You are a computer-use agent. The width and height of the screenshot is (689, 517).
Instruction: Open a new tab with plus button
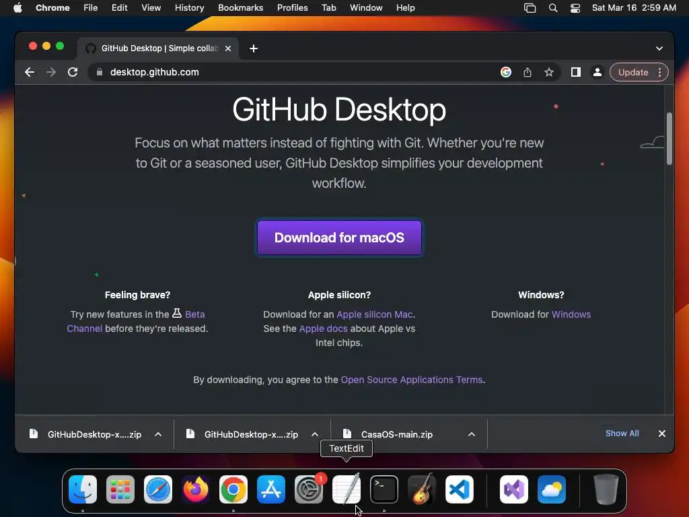point(254,48)
